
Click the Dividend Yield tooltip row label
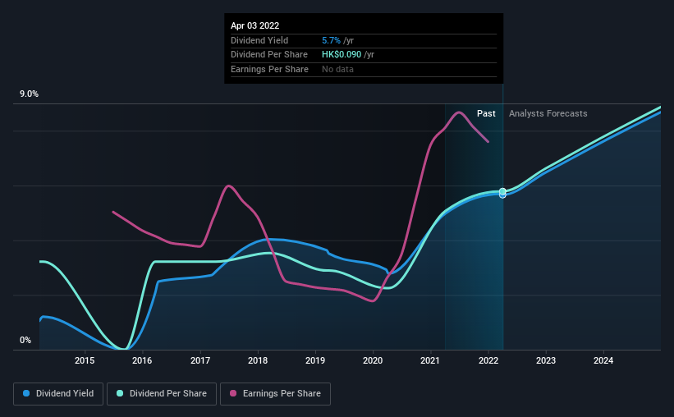pyautogui.click(x=259, y=40)
